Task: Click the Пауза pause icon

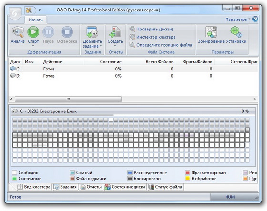Action: 48,32
